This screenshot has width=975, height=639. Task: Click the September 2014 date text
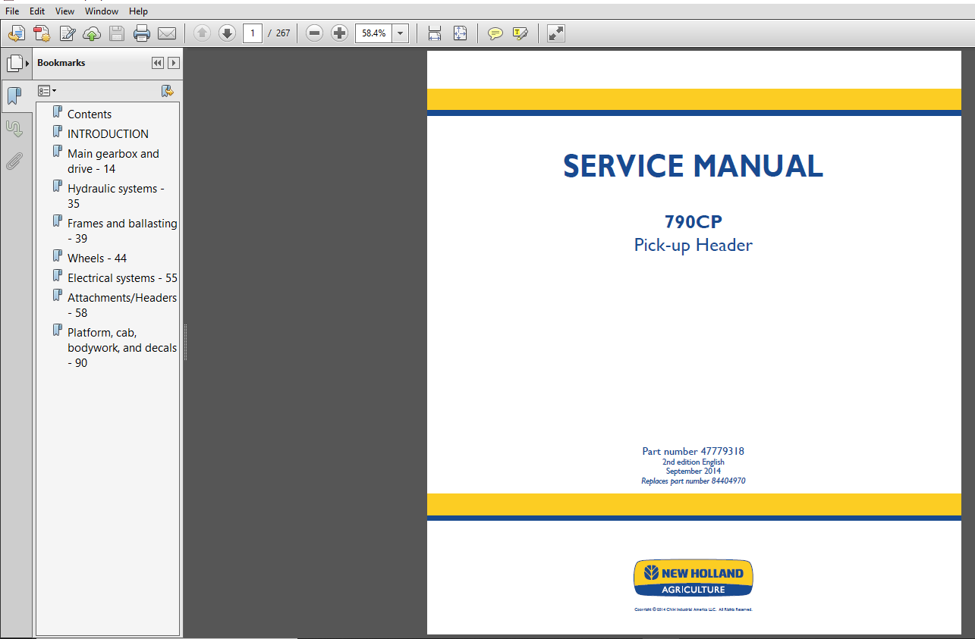pos(694,471)
